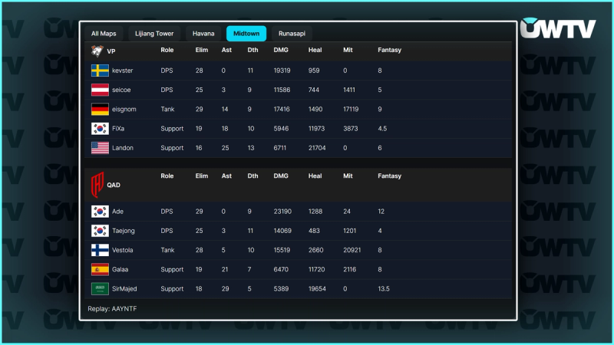Click FiXa's fantasy score 4.5
614x345 pixels.
[382, 128]
